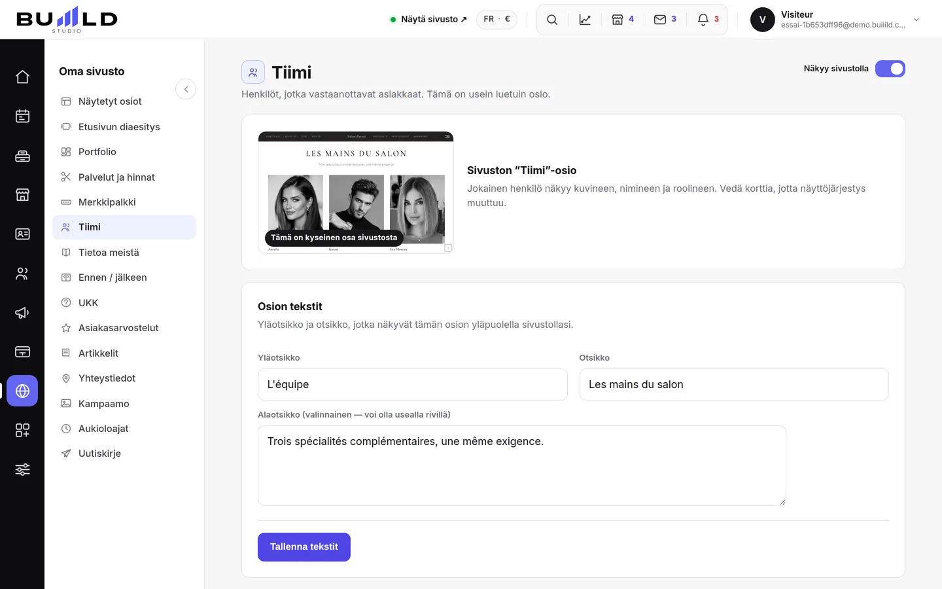942x589 pixels.
Task: Open Merkkipalkki menu item
Action: click(124, 202)
